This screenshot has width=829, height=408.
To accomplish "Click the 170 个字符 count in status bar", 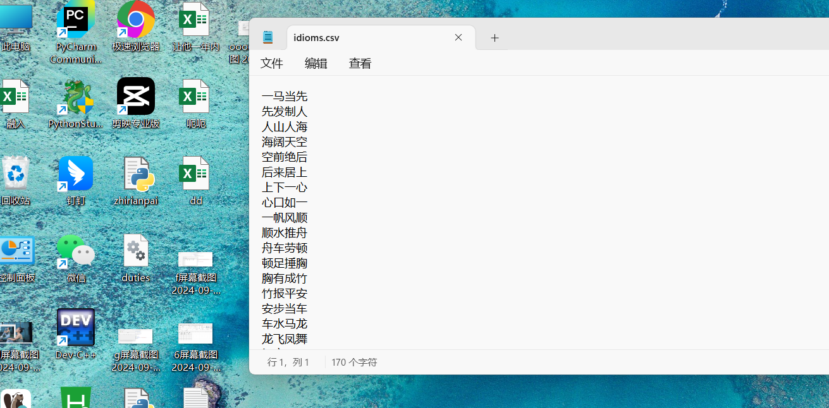I will coord(354,362).
